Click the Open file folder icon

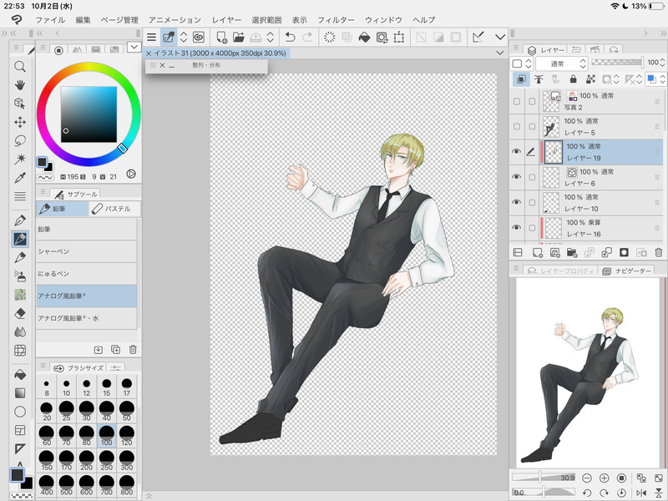239,37
